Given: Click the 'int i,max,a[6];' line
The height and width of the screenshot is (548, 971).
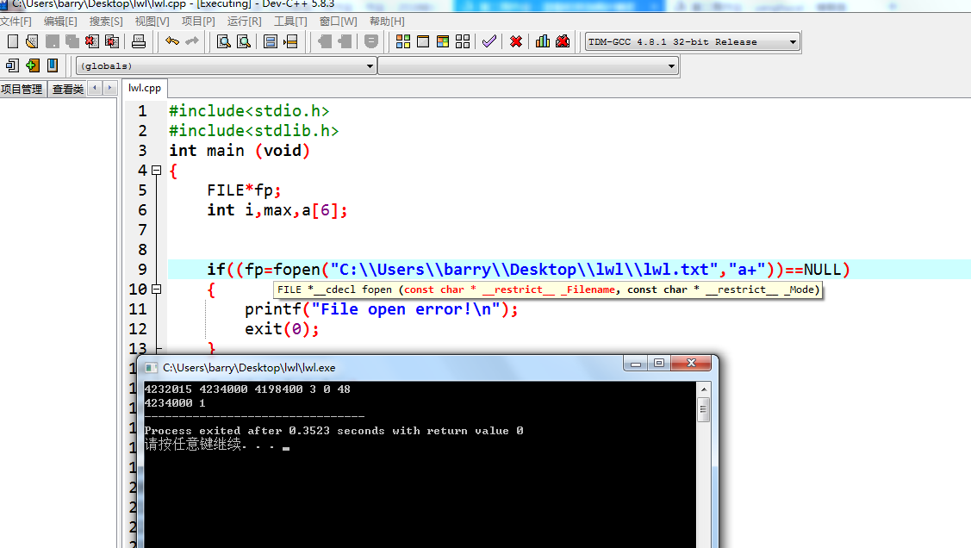Looking at the screenshot, I should coord(277,210).
